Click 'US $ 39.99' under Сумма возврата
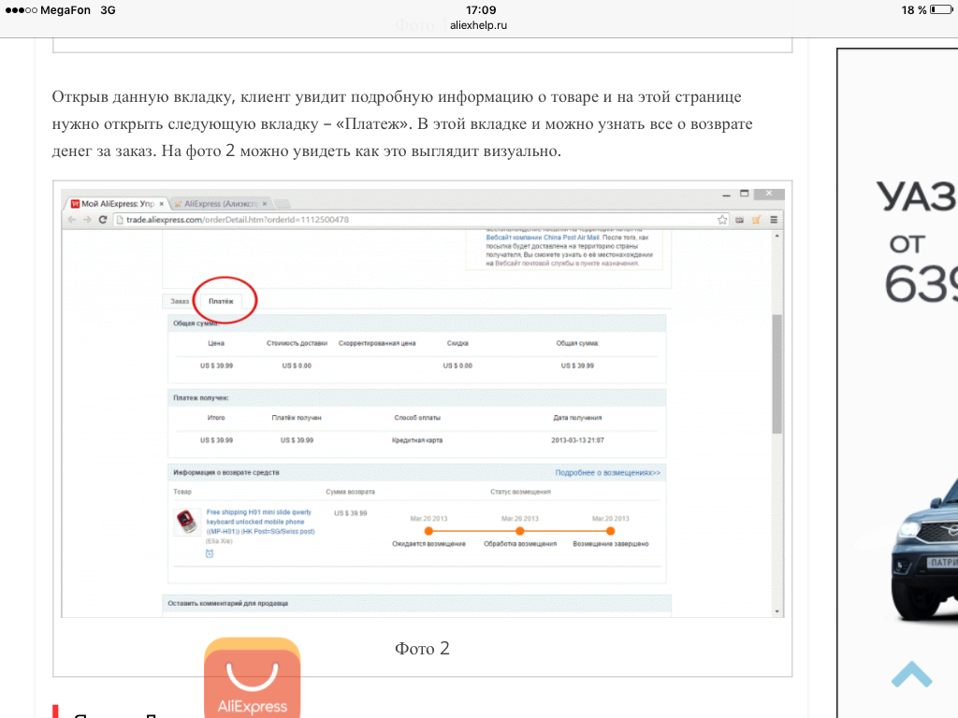Screen dimensions: 958x718 click(x=351, y=513)
